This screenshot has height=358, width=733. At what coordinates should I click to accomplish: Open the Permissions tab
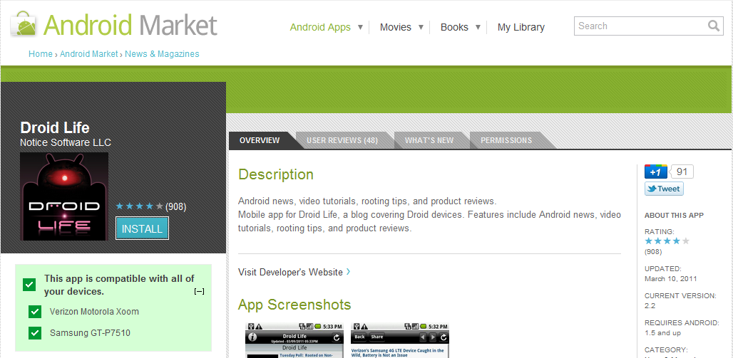tap(506, 140)
